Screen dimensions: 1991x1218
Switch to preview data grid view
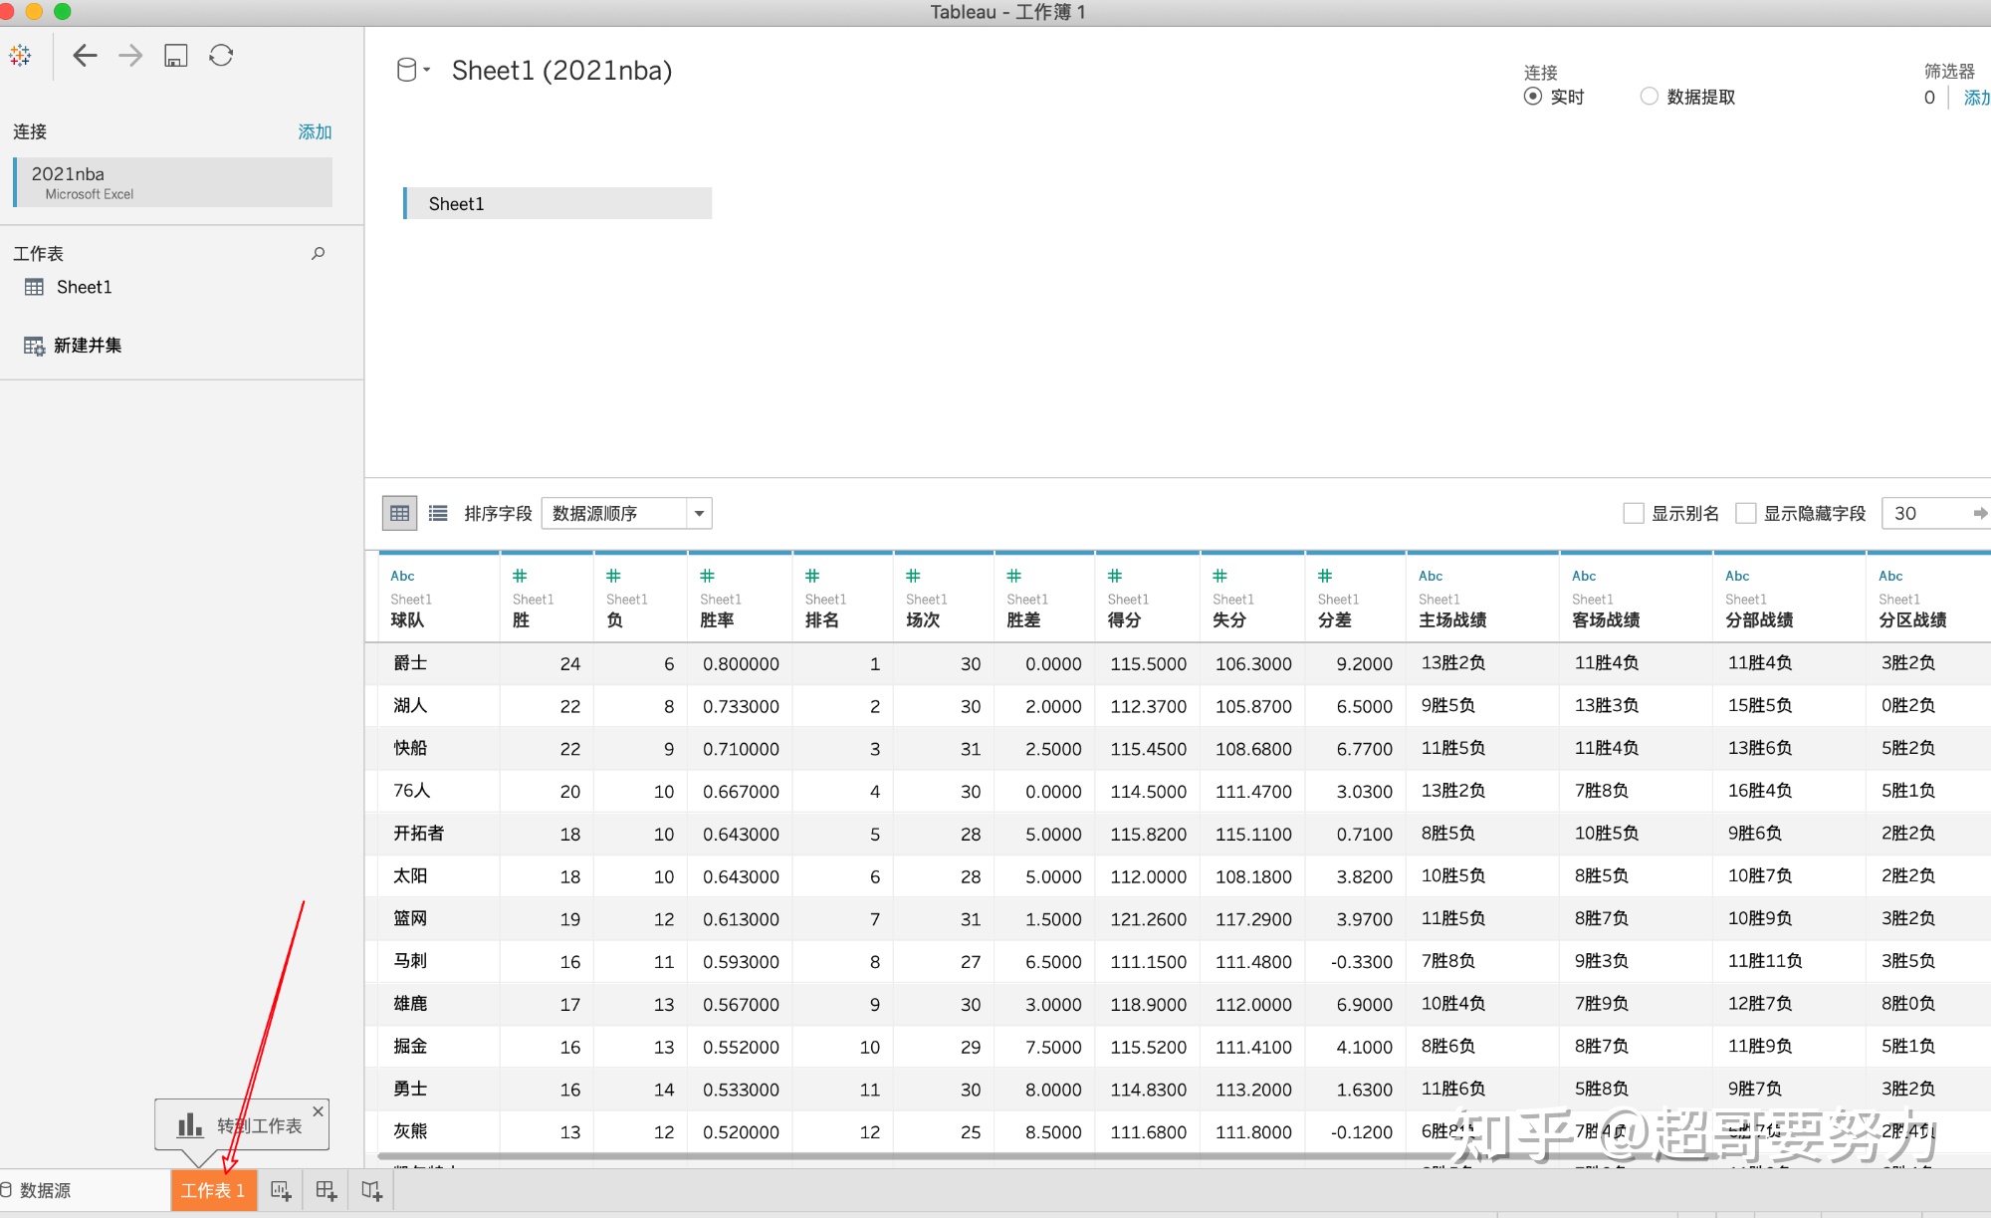399,513
